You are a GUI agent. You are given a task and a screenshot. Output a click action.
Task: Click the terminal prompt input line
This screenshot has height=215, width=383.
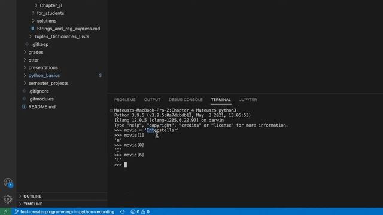click(x=120, y=165)
